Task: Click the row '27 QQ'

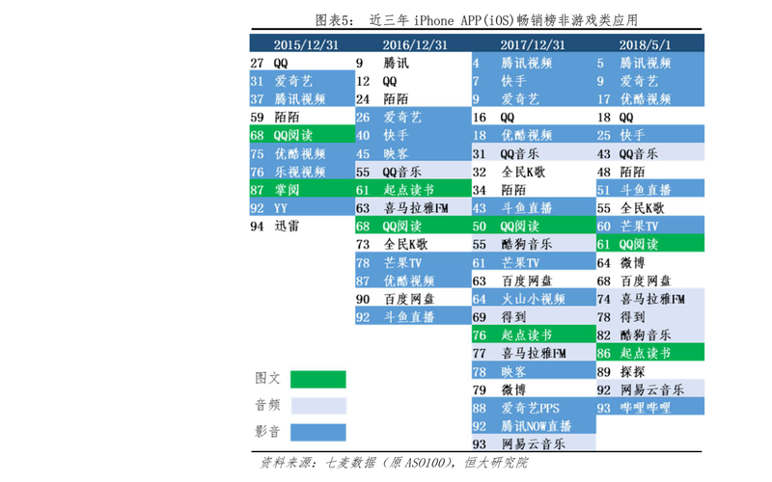Action: pyautogui.click(x=302, y=63)
